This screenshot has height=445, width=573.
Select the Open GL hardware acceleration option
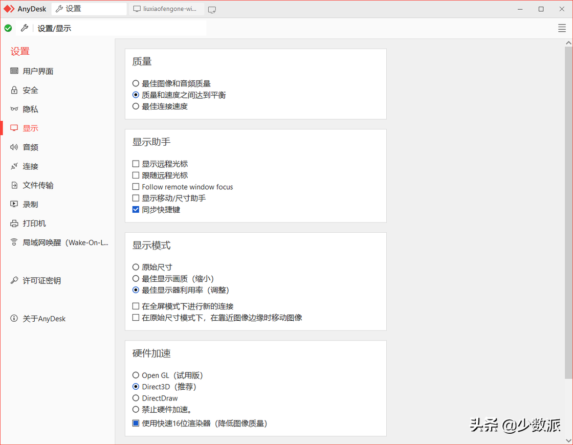tap(136, 375)
